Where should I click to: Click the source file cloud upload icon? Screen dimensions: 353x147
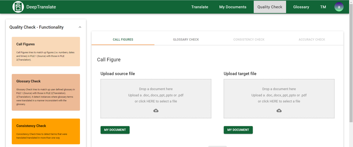(x=156, y=111)
